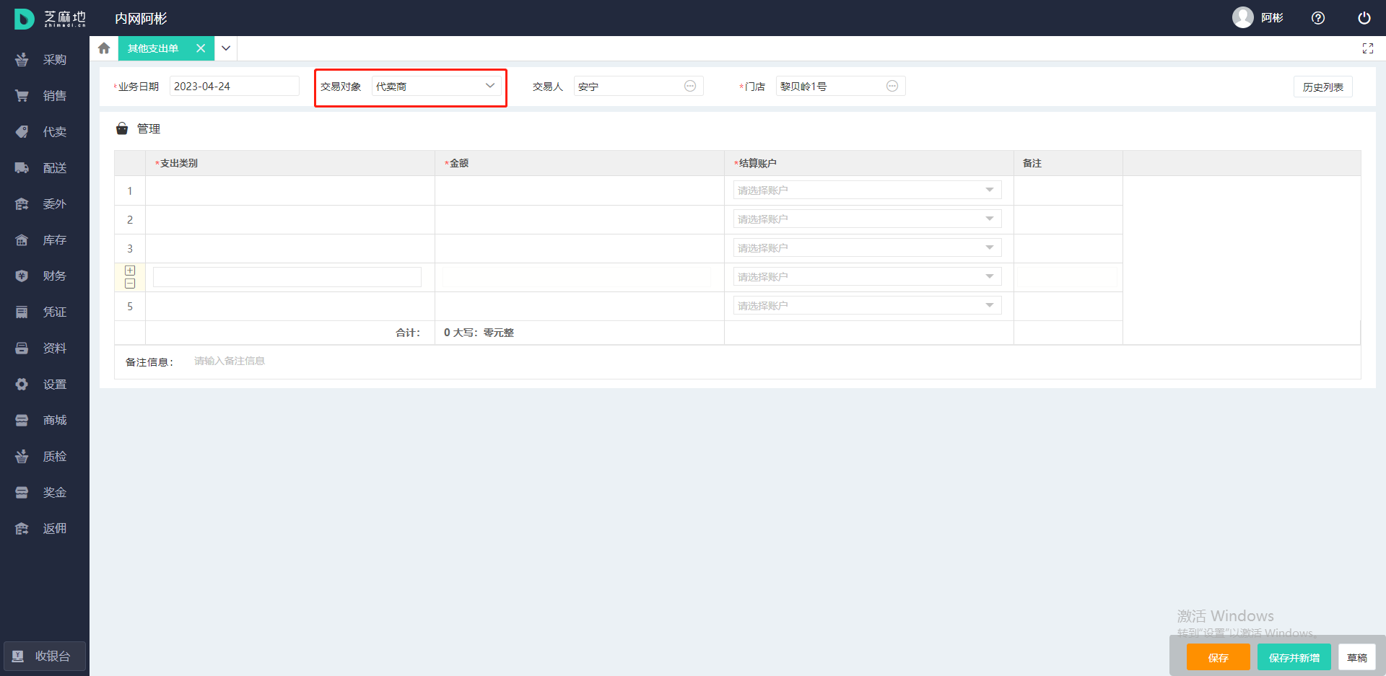Toggle fullscreen with the expand icon
This screenshot has height=676, width=1386.
(1368, 48)
